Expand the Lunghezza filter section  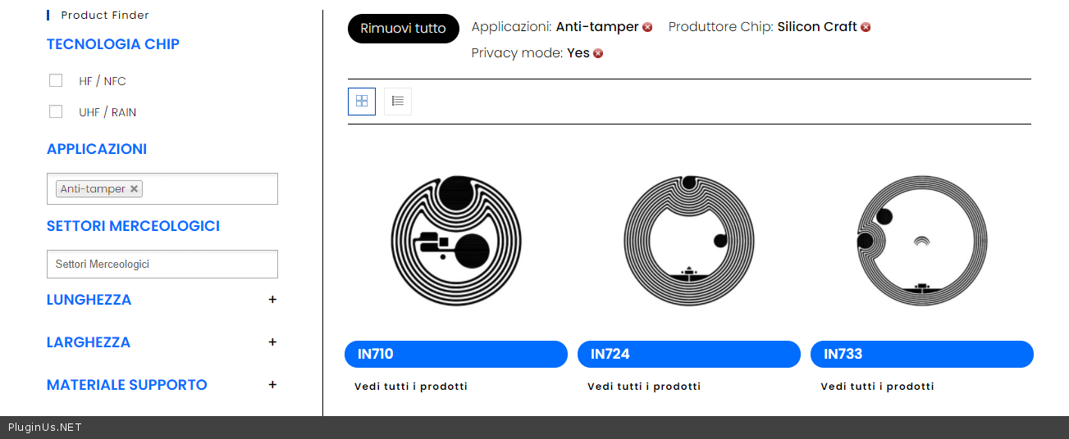point(272,300)
